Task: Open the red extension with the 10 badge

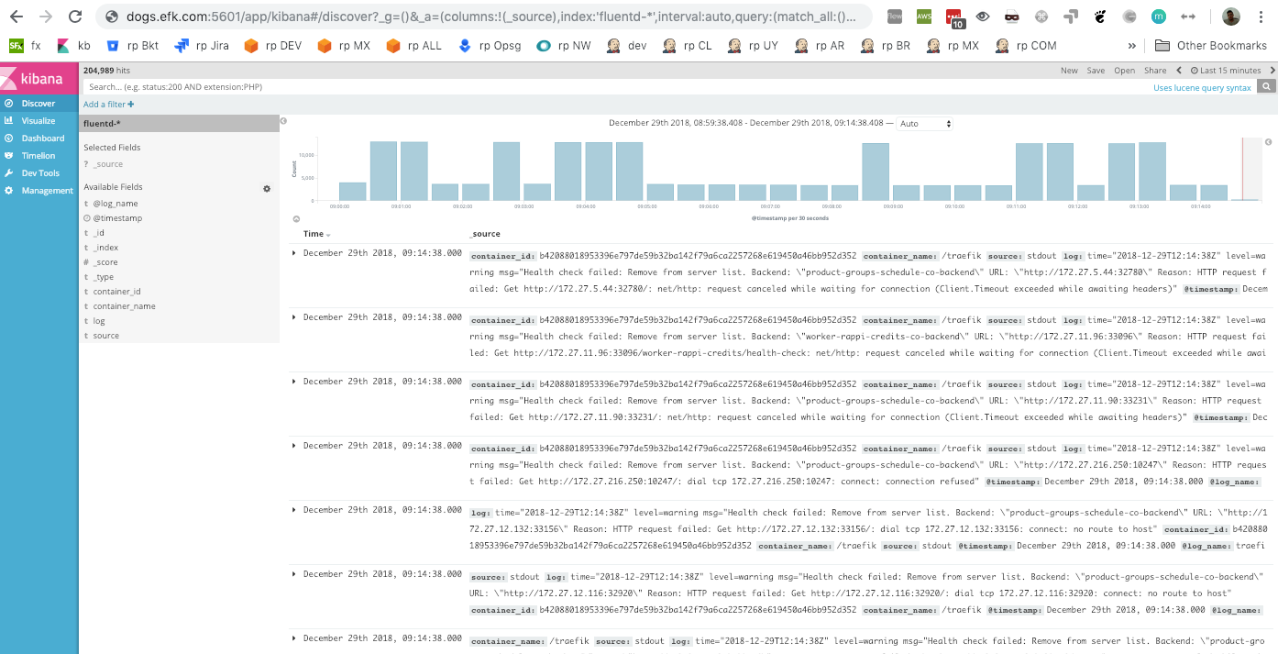Action: coord(954,18)
